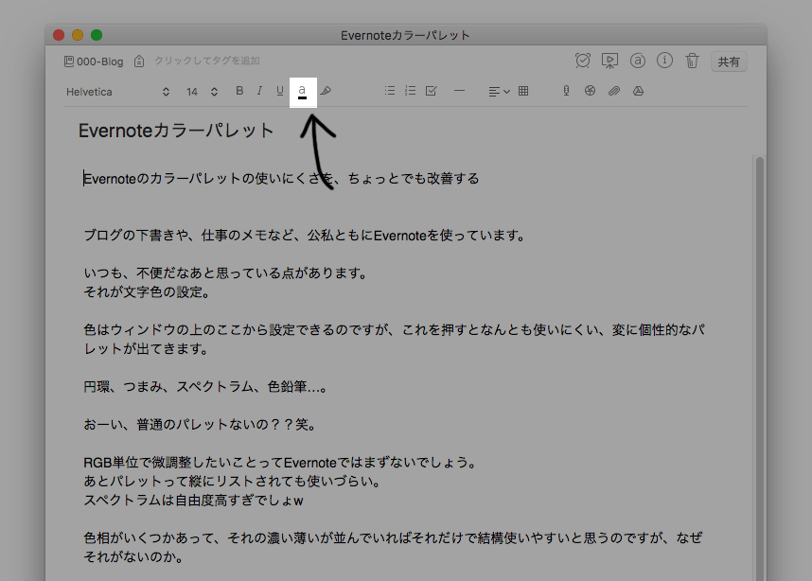The height and width of the screenshot is (581, 812).
Task: Add a tag in the クリックしてタグを追加 field
Action: pos(207,62)
